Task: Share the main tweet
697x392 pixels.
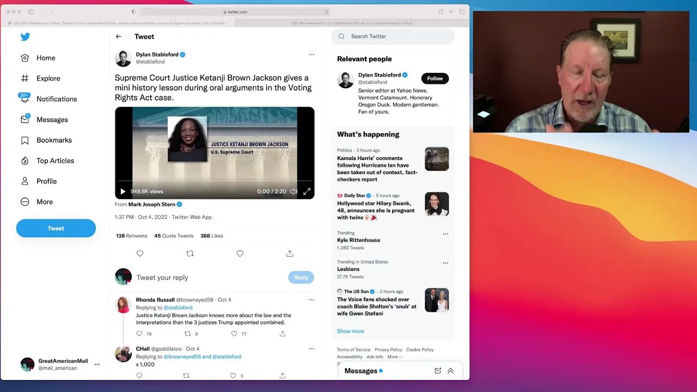Action: coord(290,254)
